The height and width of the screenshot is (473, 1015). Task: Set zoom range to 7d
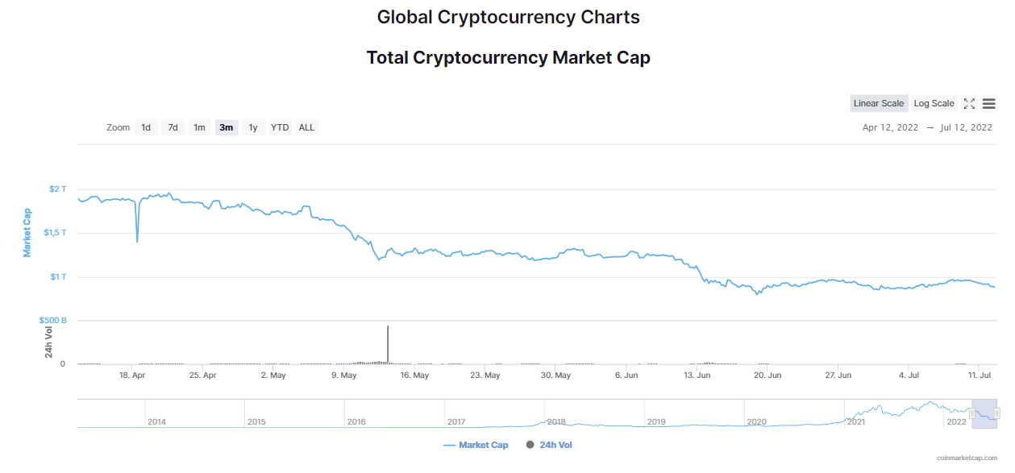tap(173, 127)
